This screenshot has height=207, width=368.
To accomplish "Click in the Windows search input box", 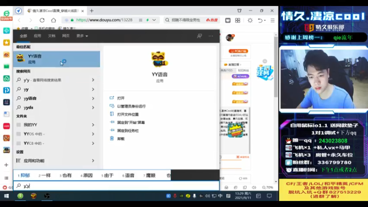I will [x=116, y=186].
